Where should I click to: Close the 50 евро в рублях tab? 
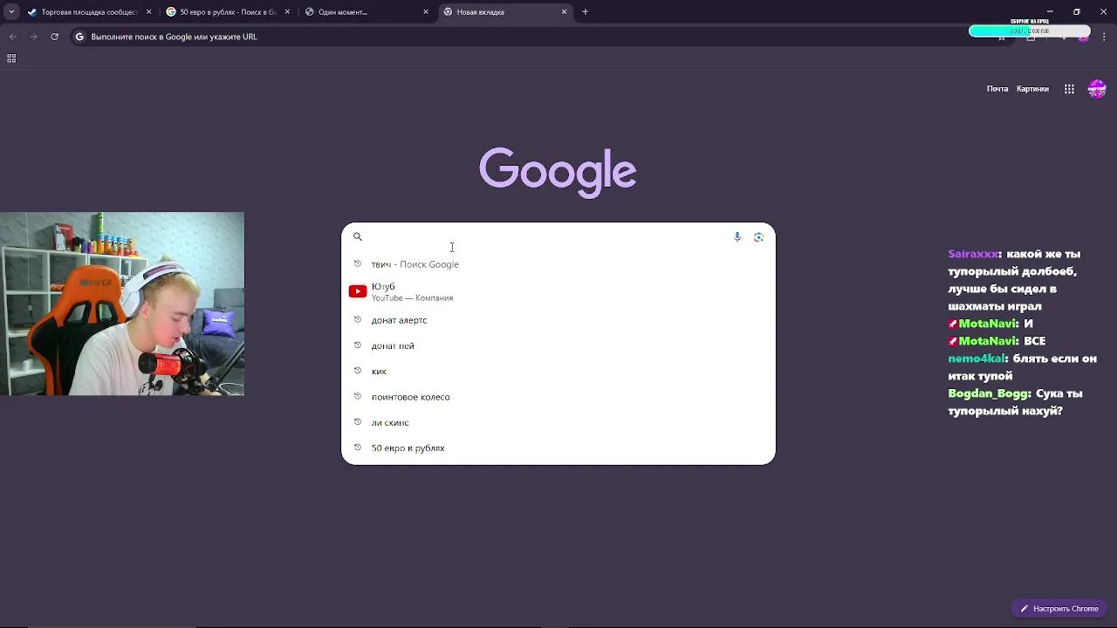(x=287, y=12)
